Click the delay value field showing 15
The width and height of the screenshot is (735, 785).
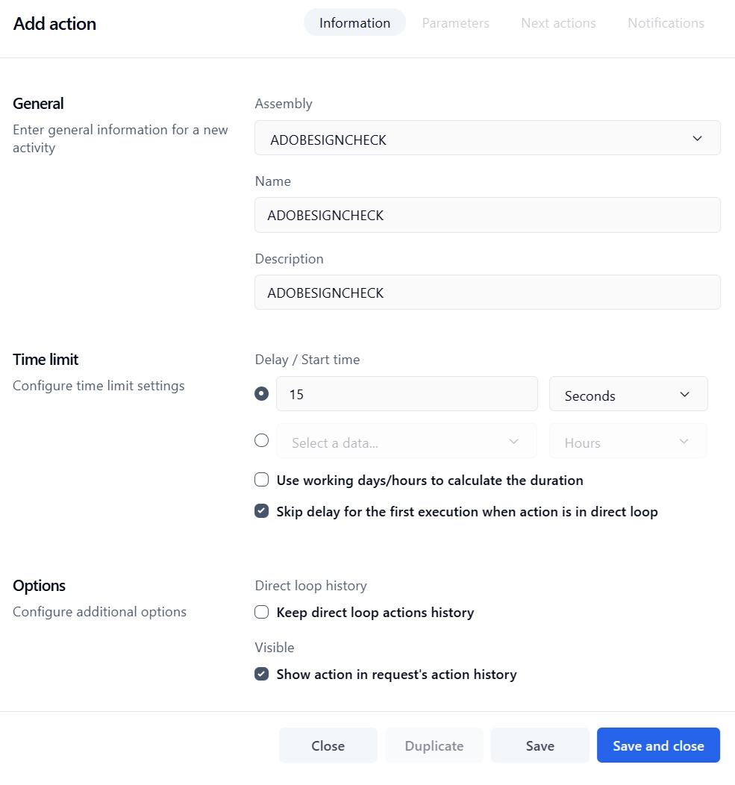(407, 394)
